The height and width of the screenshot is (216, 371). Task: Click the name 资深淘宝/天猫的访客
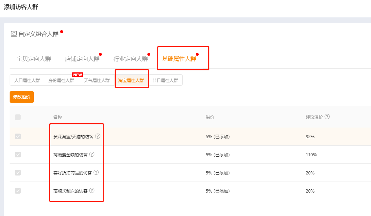tap(73, 137)
